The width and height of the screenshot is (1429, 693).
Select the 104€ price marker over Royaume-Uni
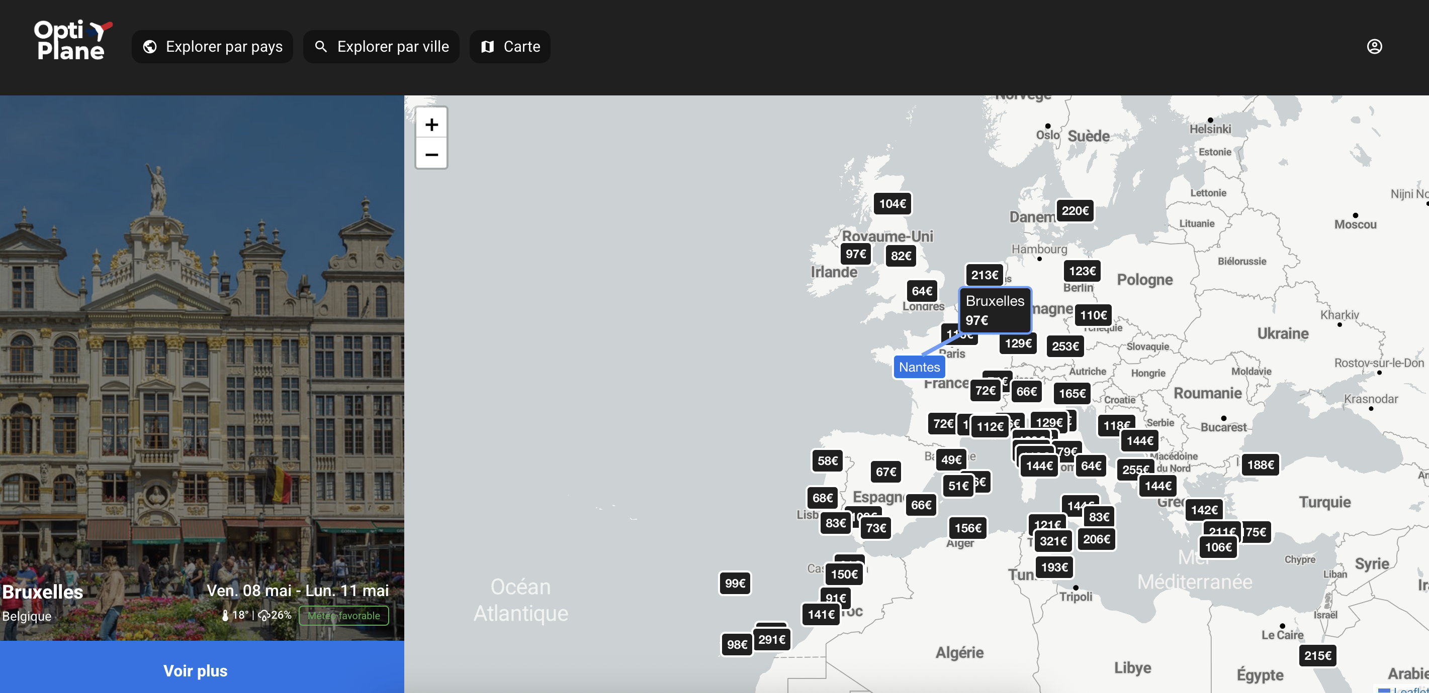point(892,203)
